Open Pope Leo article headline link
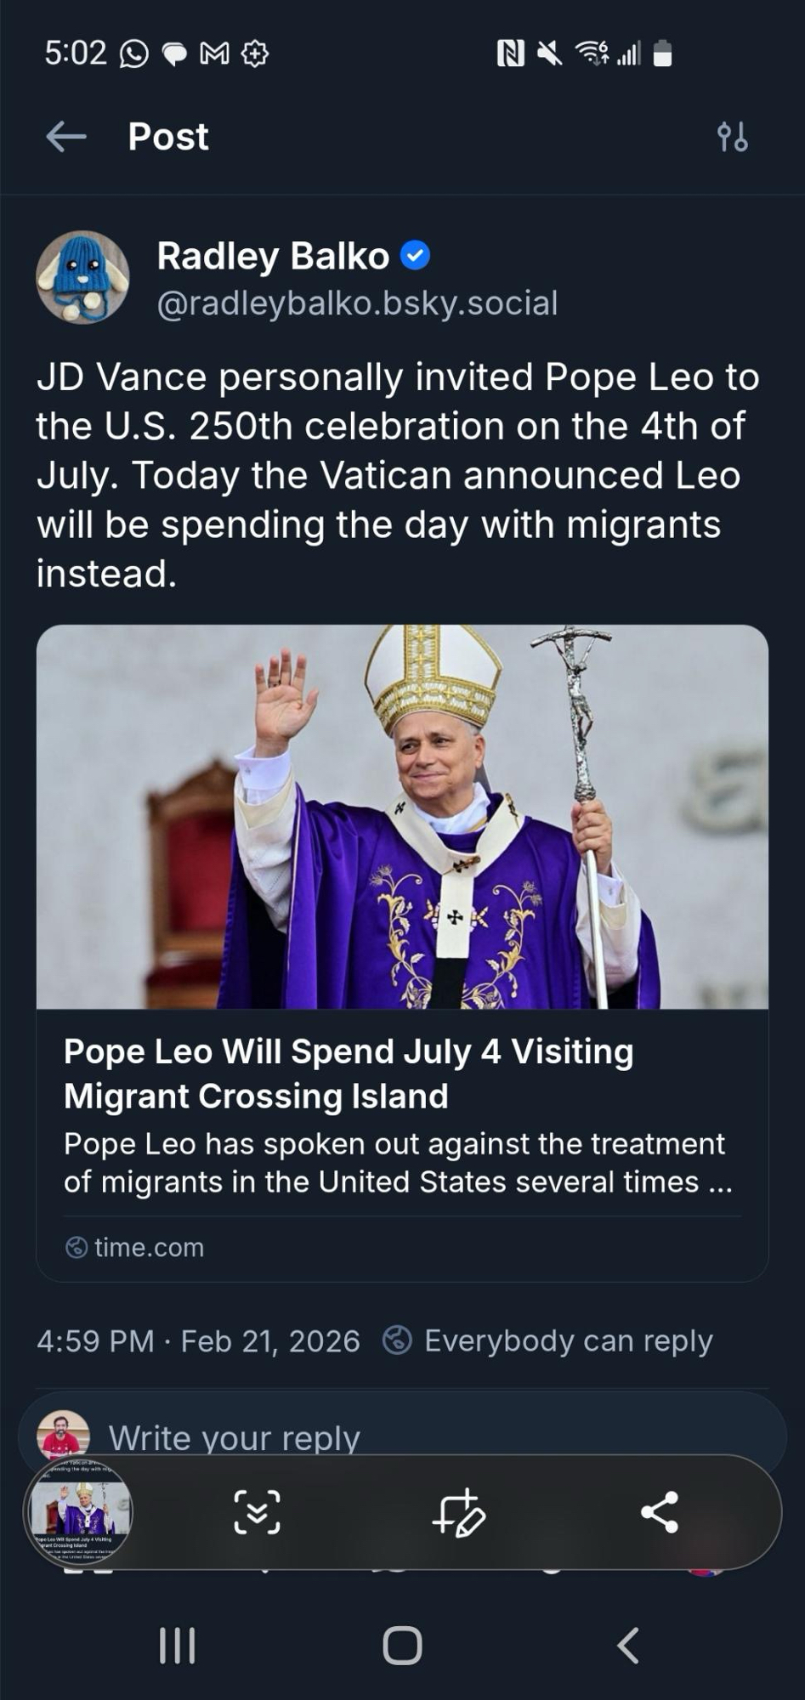Viewport: 805px width, 1700px height. (349, 1074)
